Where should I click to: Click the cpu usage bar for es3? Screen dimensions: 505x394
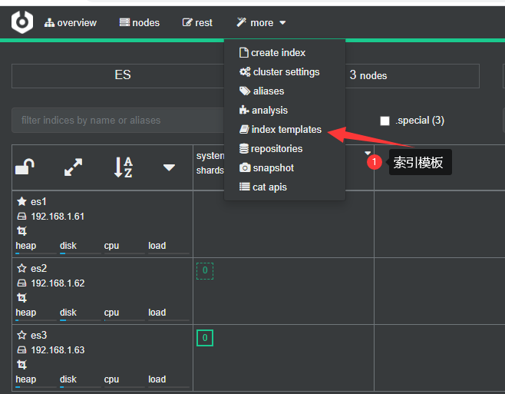pos(124,387)
